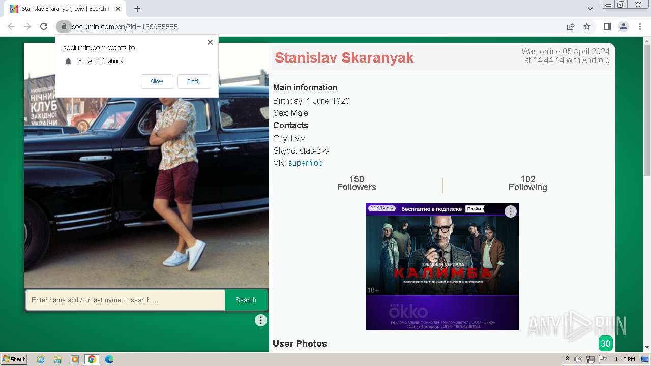Open the volume control in tray
651x366 pixels.
click(x=578, y=359)
